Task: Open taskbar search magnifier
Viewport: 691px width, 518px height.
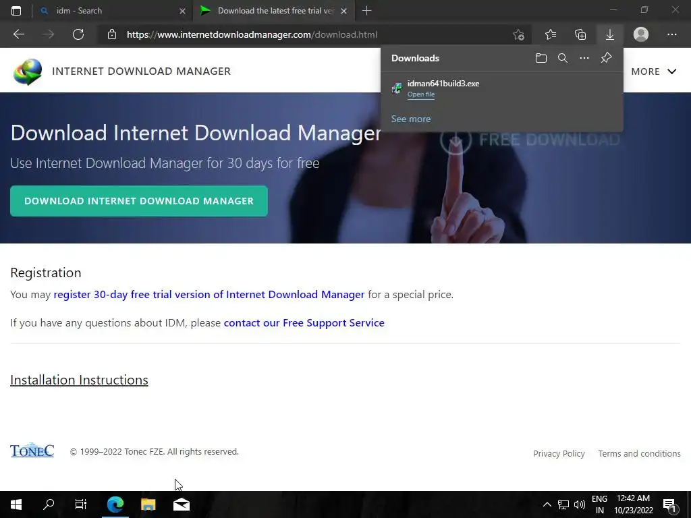Action: pos(49,505)
